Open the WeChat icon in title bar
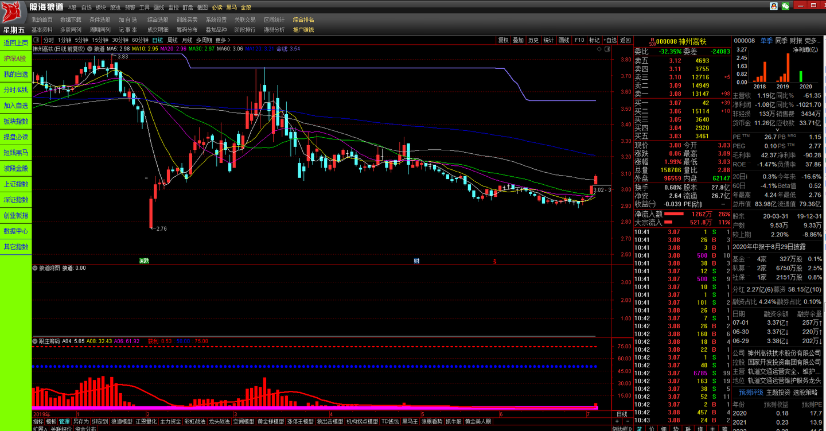 [785, 6]
